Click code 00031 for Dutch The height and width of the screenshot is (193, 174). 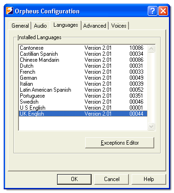tap(136, 66)
